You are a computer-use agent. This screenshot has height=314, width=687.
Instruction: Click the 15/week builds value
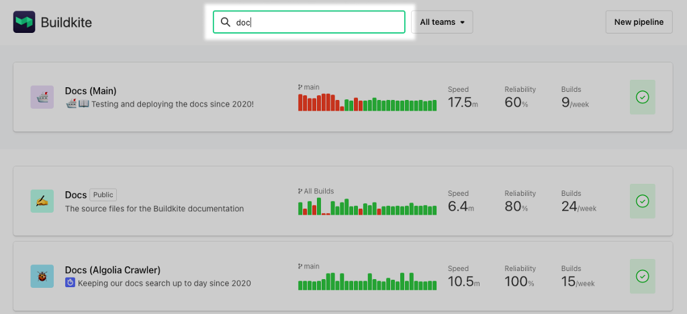pos(578,282)
